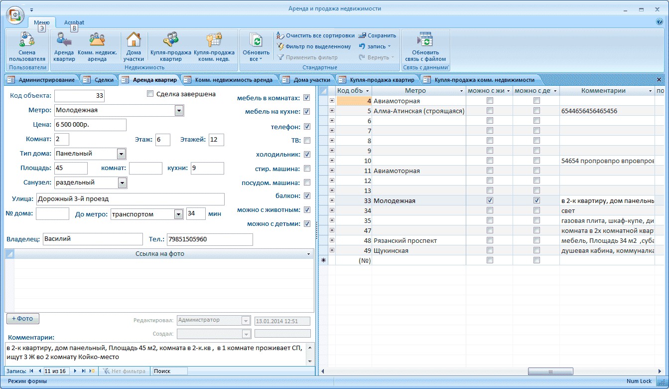Open the Метро dropdown list
Screen dimensions: 669x389
(x=179, y=110)
